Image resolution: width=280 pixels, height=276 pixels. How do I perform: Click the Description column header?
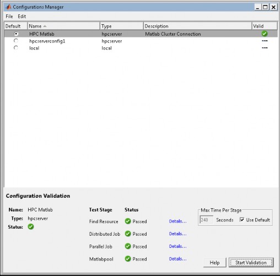(197, 26)
